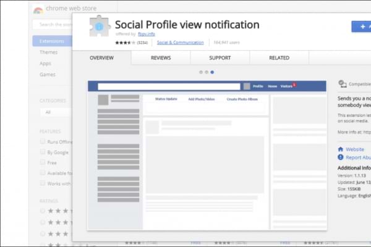
Task: Select Extensions in the store sidebar
Action: (53, 41)
